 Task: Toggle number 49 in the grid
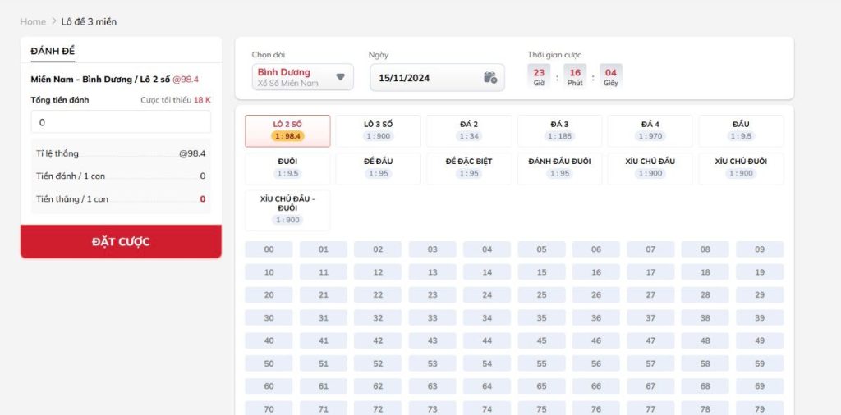(759, 340)
